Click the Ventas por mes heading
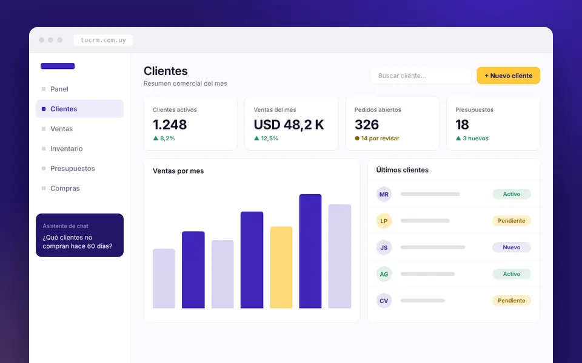 coord(178,171)
